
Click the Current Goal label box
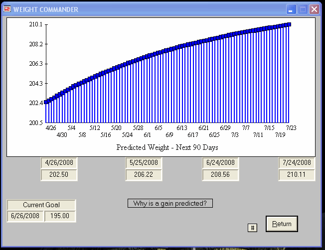41,205
